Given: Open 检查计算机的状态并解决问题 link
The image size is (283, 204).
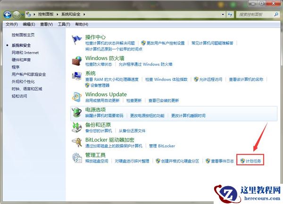Looking at the screenshot, I should [x=110, y=43].
